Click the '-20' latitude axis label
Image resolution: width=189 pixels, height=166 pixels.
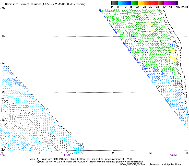2,8
